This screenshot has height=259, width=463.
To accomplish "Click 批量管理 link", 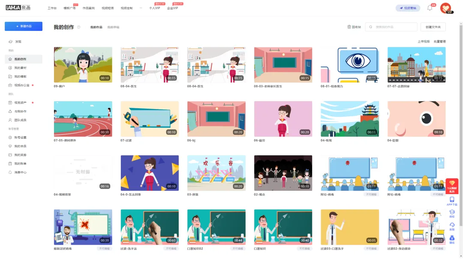I will pos(440,42).
